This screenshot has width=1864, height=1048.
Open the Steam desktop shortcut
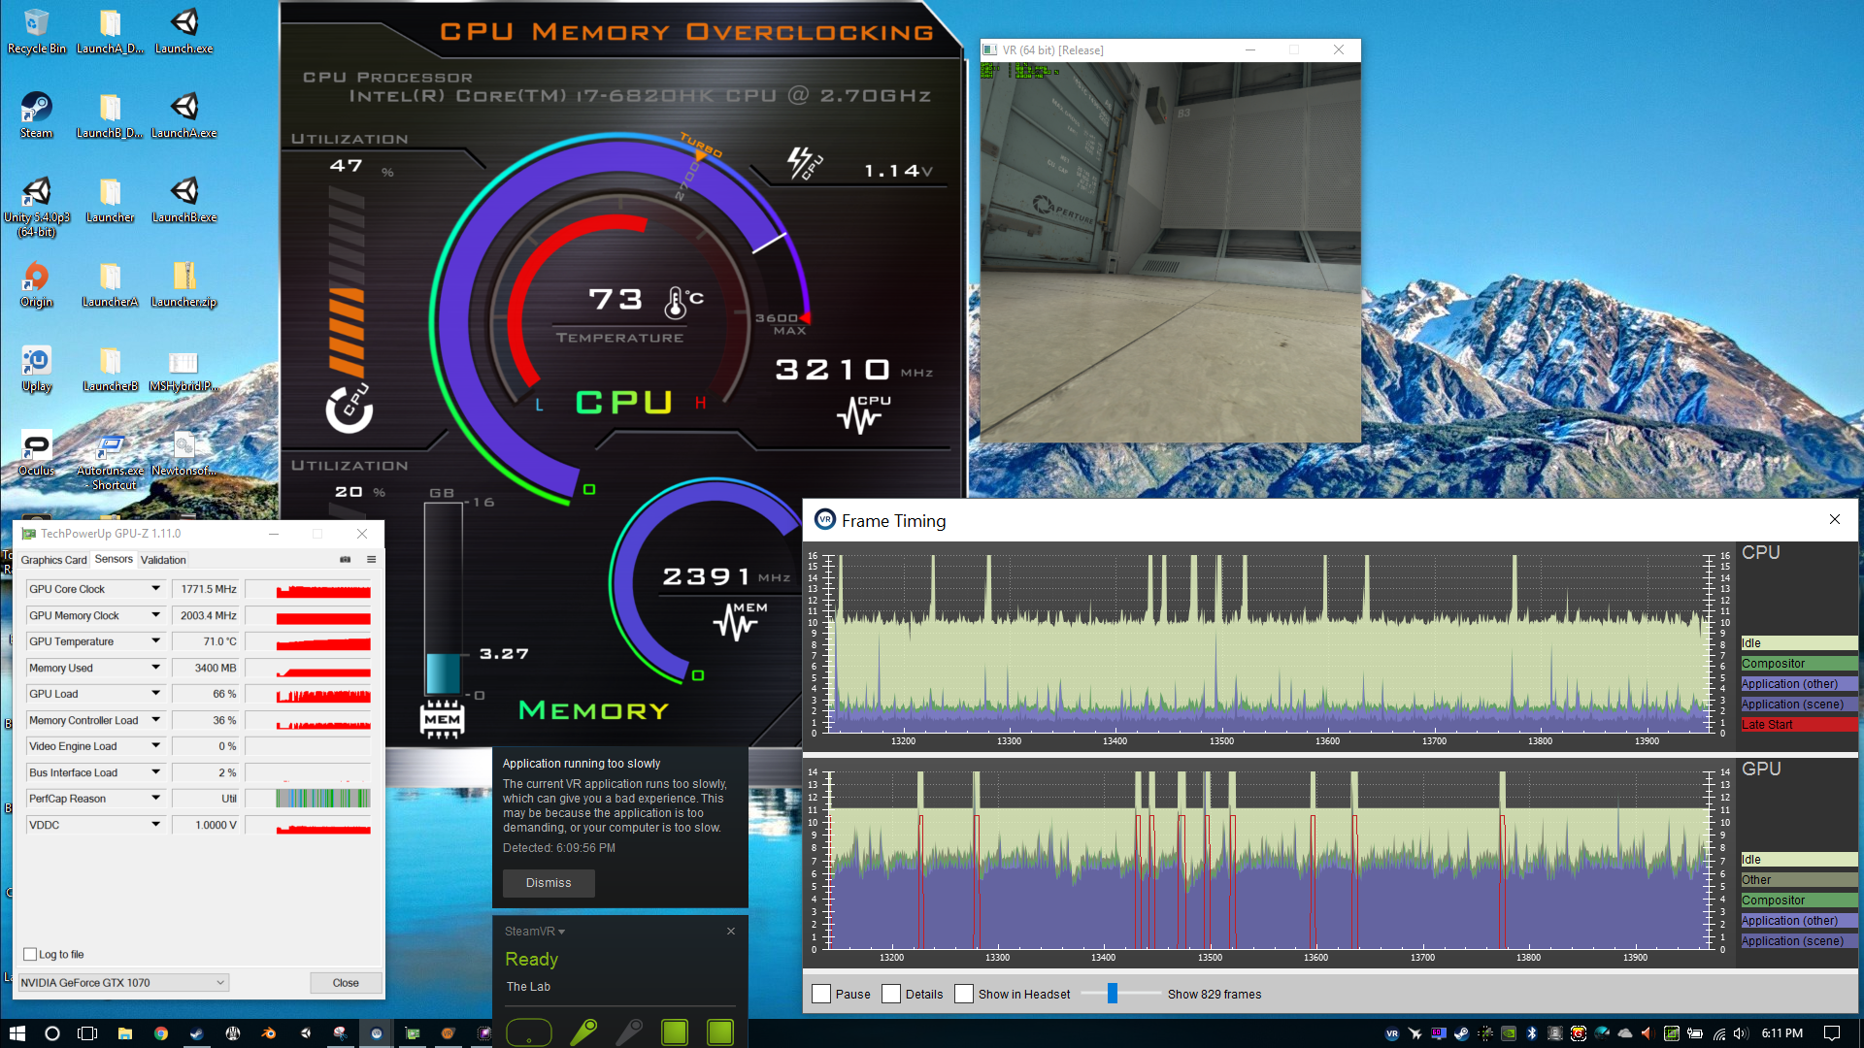[36, 115]
